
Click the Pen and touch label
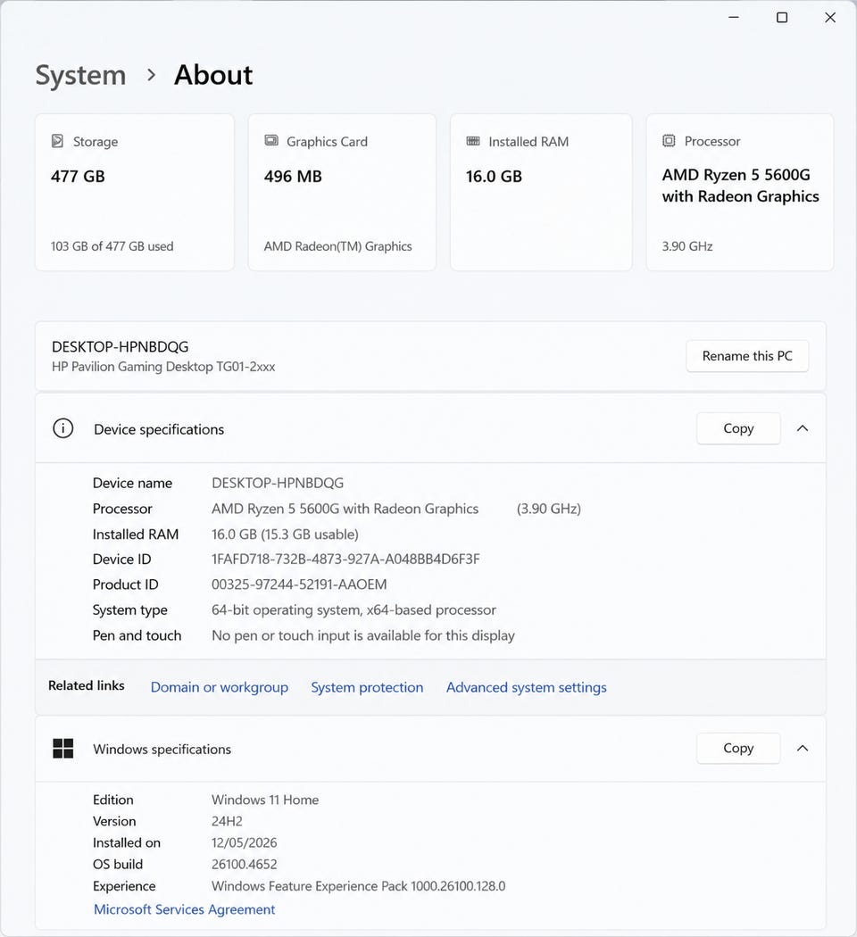coord(137,635)
